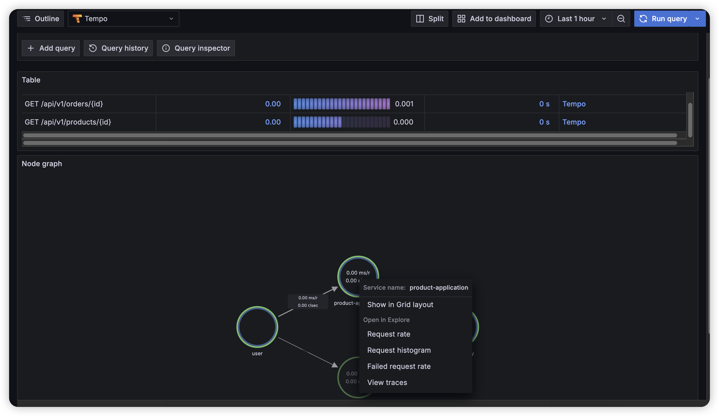Screen dimensions: 719x416
Task: Click the plus icon on Add query
Action: (31, 48)
